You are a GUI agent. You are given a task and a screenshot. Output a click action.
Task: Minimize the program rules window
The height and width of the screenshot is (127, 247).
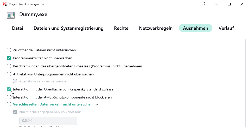pos(217,4)
